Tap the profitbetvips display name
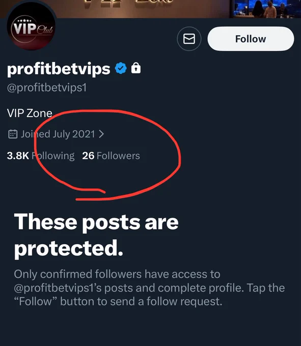This screenshot has height=346, width=301. [x=59, y=69]
